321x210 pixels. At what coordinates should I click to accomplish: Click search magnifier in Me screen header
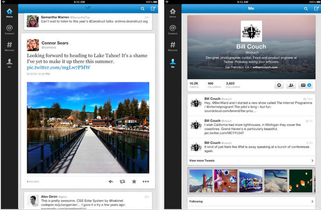tap(306, 9)
